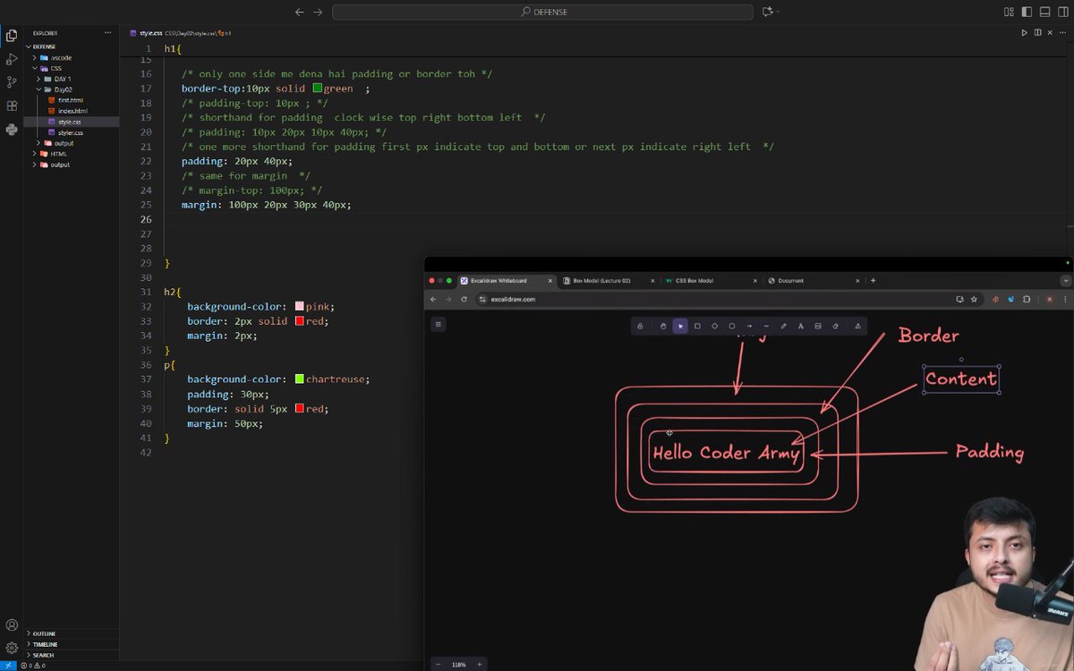Open the Explorer Views and More Actions ellipsis
This screenshot has width=1074, height=671.
(107, 33)
